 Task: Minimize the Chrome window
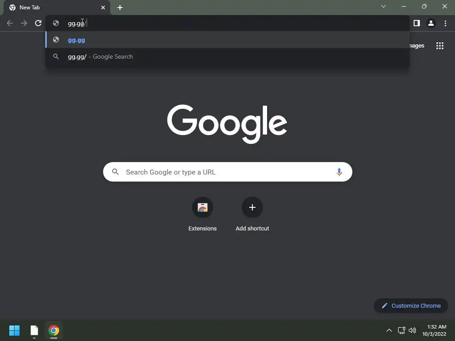tap(403, 6)
